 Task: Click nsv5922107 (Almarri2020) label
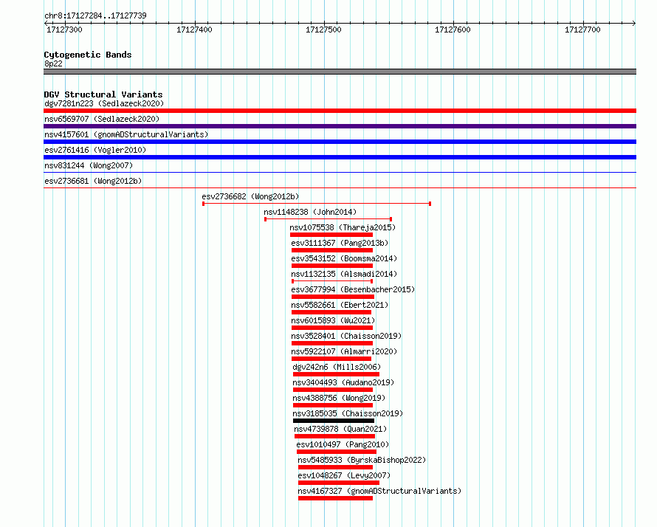tap(344, 351)
